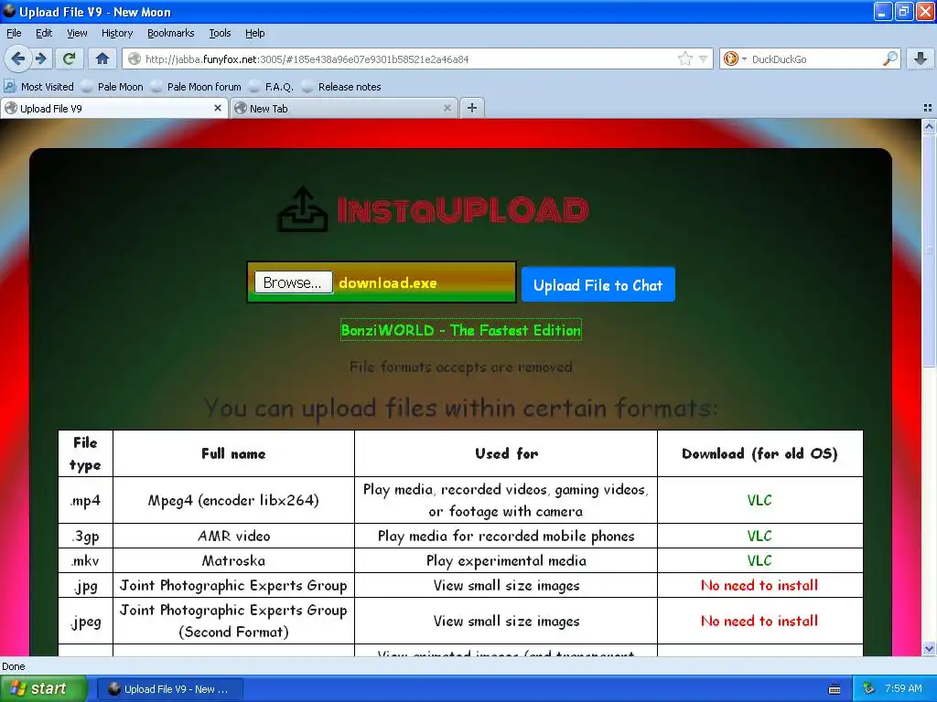Click 'No need to install' in the .jpg row
Image resolution: width=937 pixels, height=702 pixels.
pyautogui.click(x=759, y=585)
